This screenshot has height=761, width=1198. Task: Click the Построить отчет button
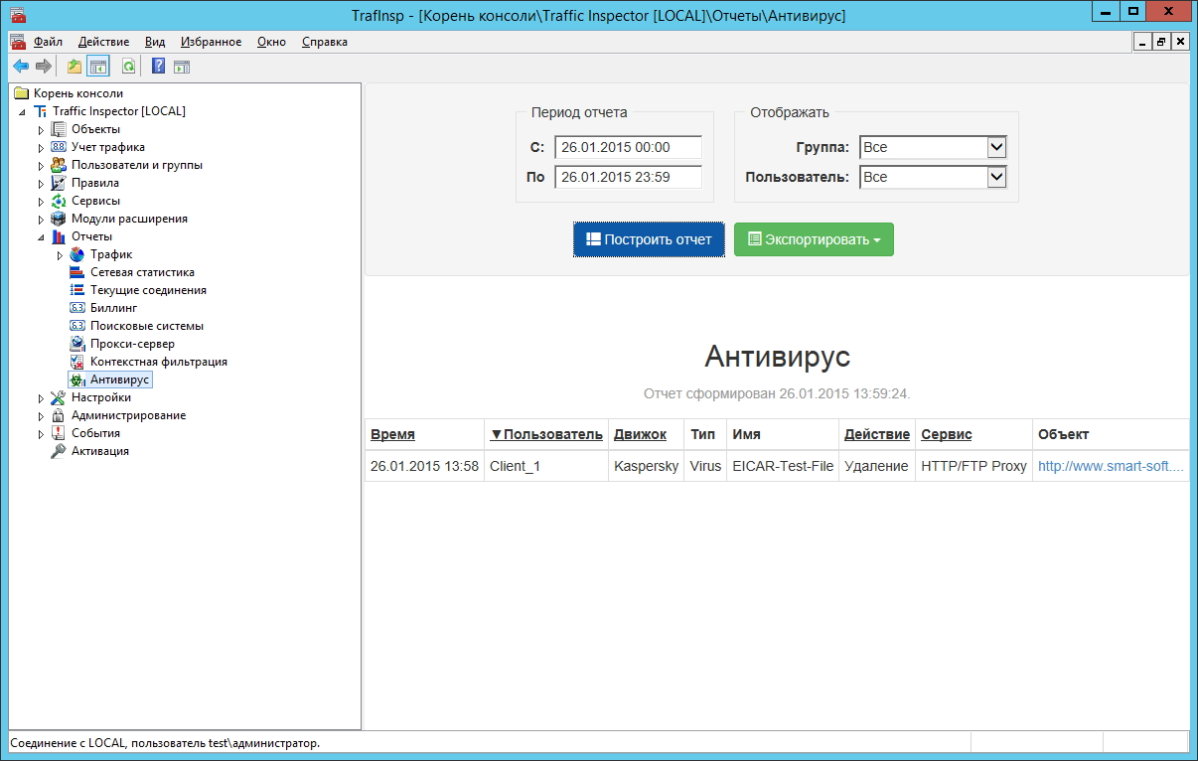coord(649,239)
